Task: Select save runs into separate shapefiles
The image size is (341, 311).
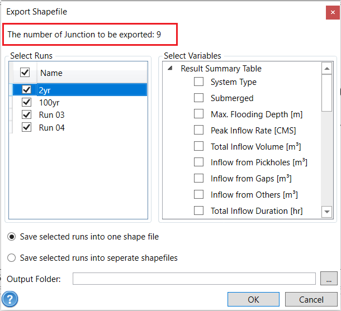Action: click(x=12, y=258)
